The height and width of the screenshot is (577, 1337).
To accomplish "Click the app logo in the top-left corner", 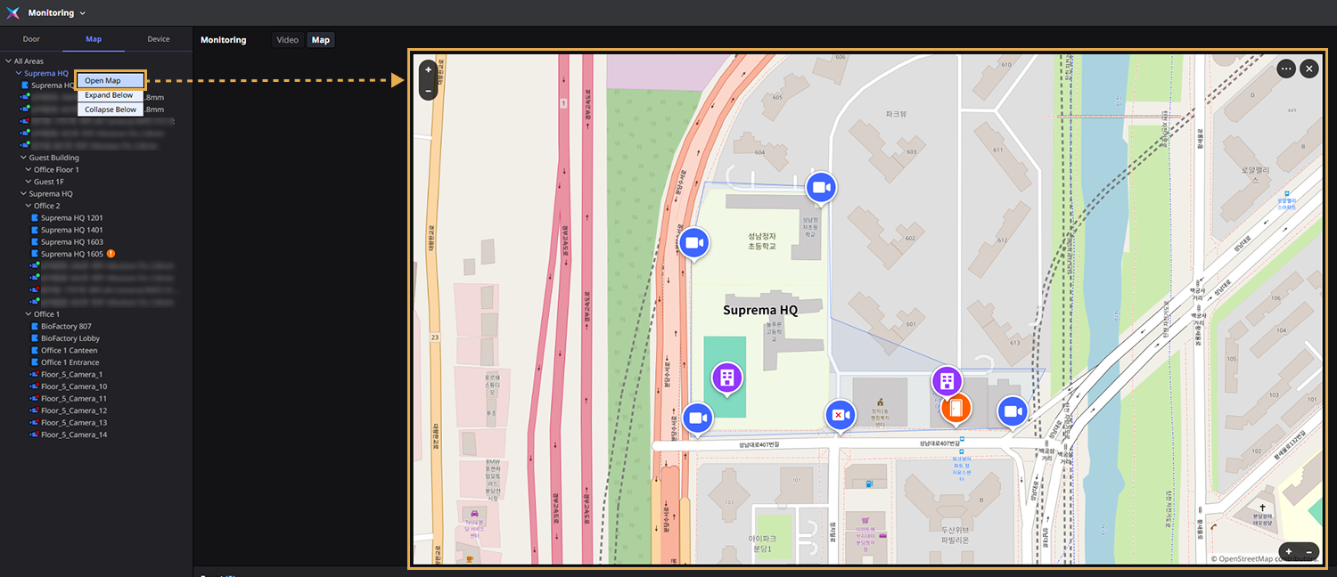I will tap(12, 13).
